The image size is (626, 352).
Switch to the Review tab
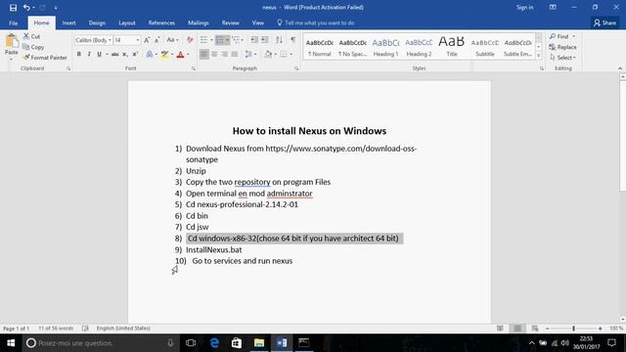[231, 23]
